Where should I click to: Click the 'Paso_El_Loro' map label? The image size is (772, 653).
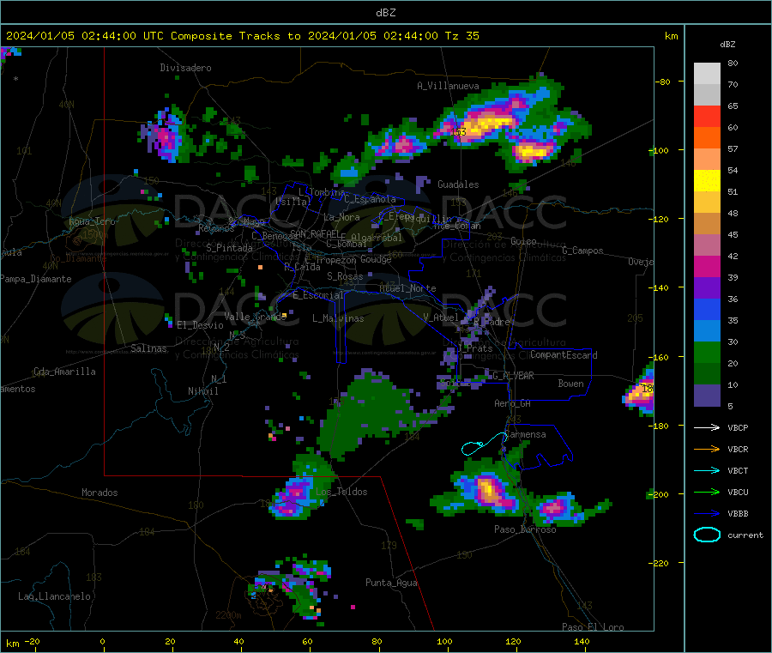tap(593, 627)
